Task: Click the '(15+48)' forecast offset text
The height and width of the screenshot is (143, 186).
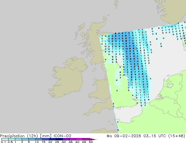Action: (177, 136)
